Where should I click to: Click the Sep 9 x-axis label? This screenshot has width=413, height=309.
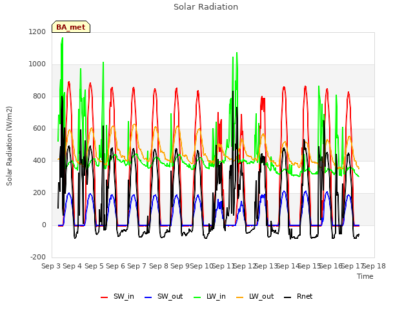[x=180, y=266]
